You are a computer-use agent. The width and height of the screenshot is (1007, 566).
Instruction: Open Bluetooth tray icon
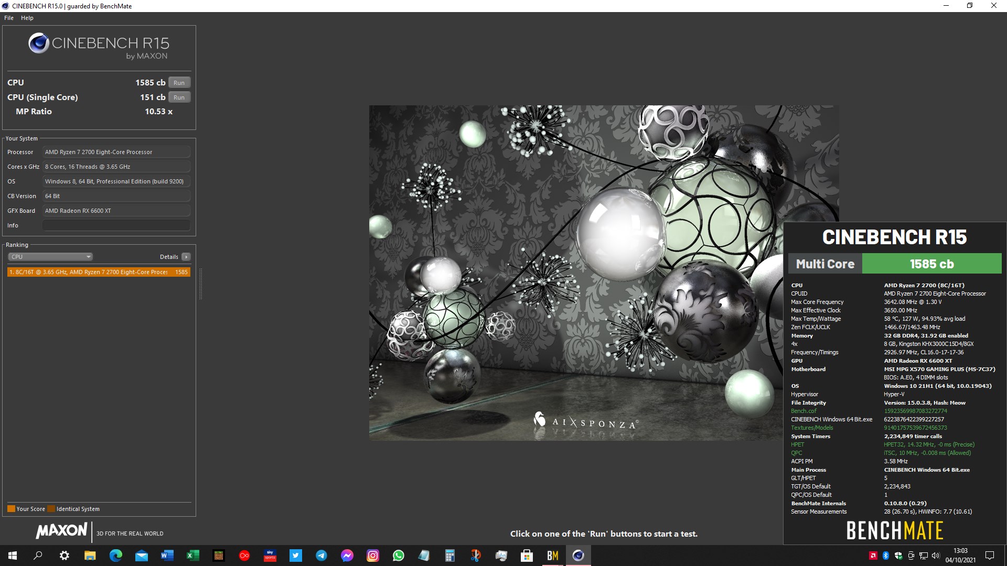tap(886, 556)
